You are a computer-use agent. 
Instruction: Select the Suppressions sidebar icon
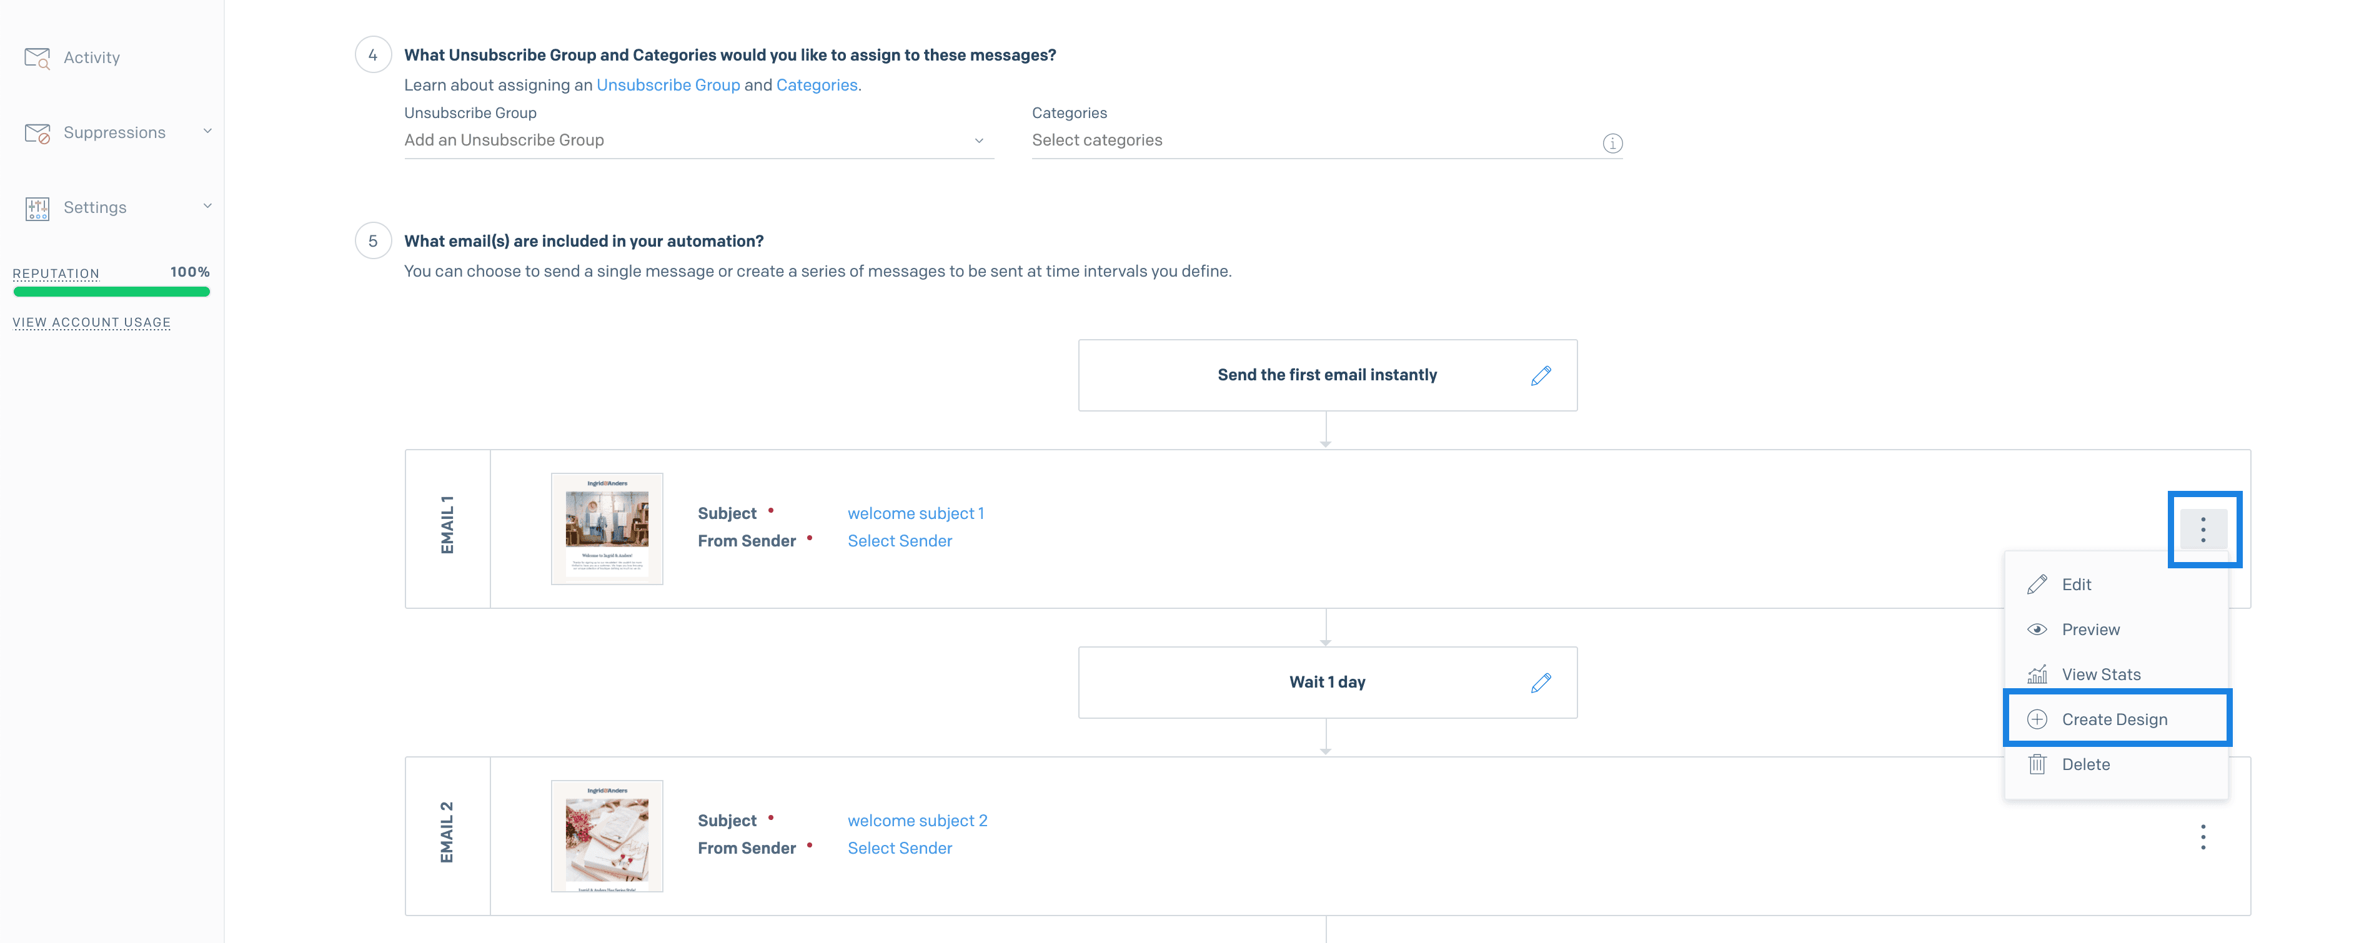(x=37, y=132)
